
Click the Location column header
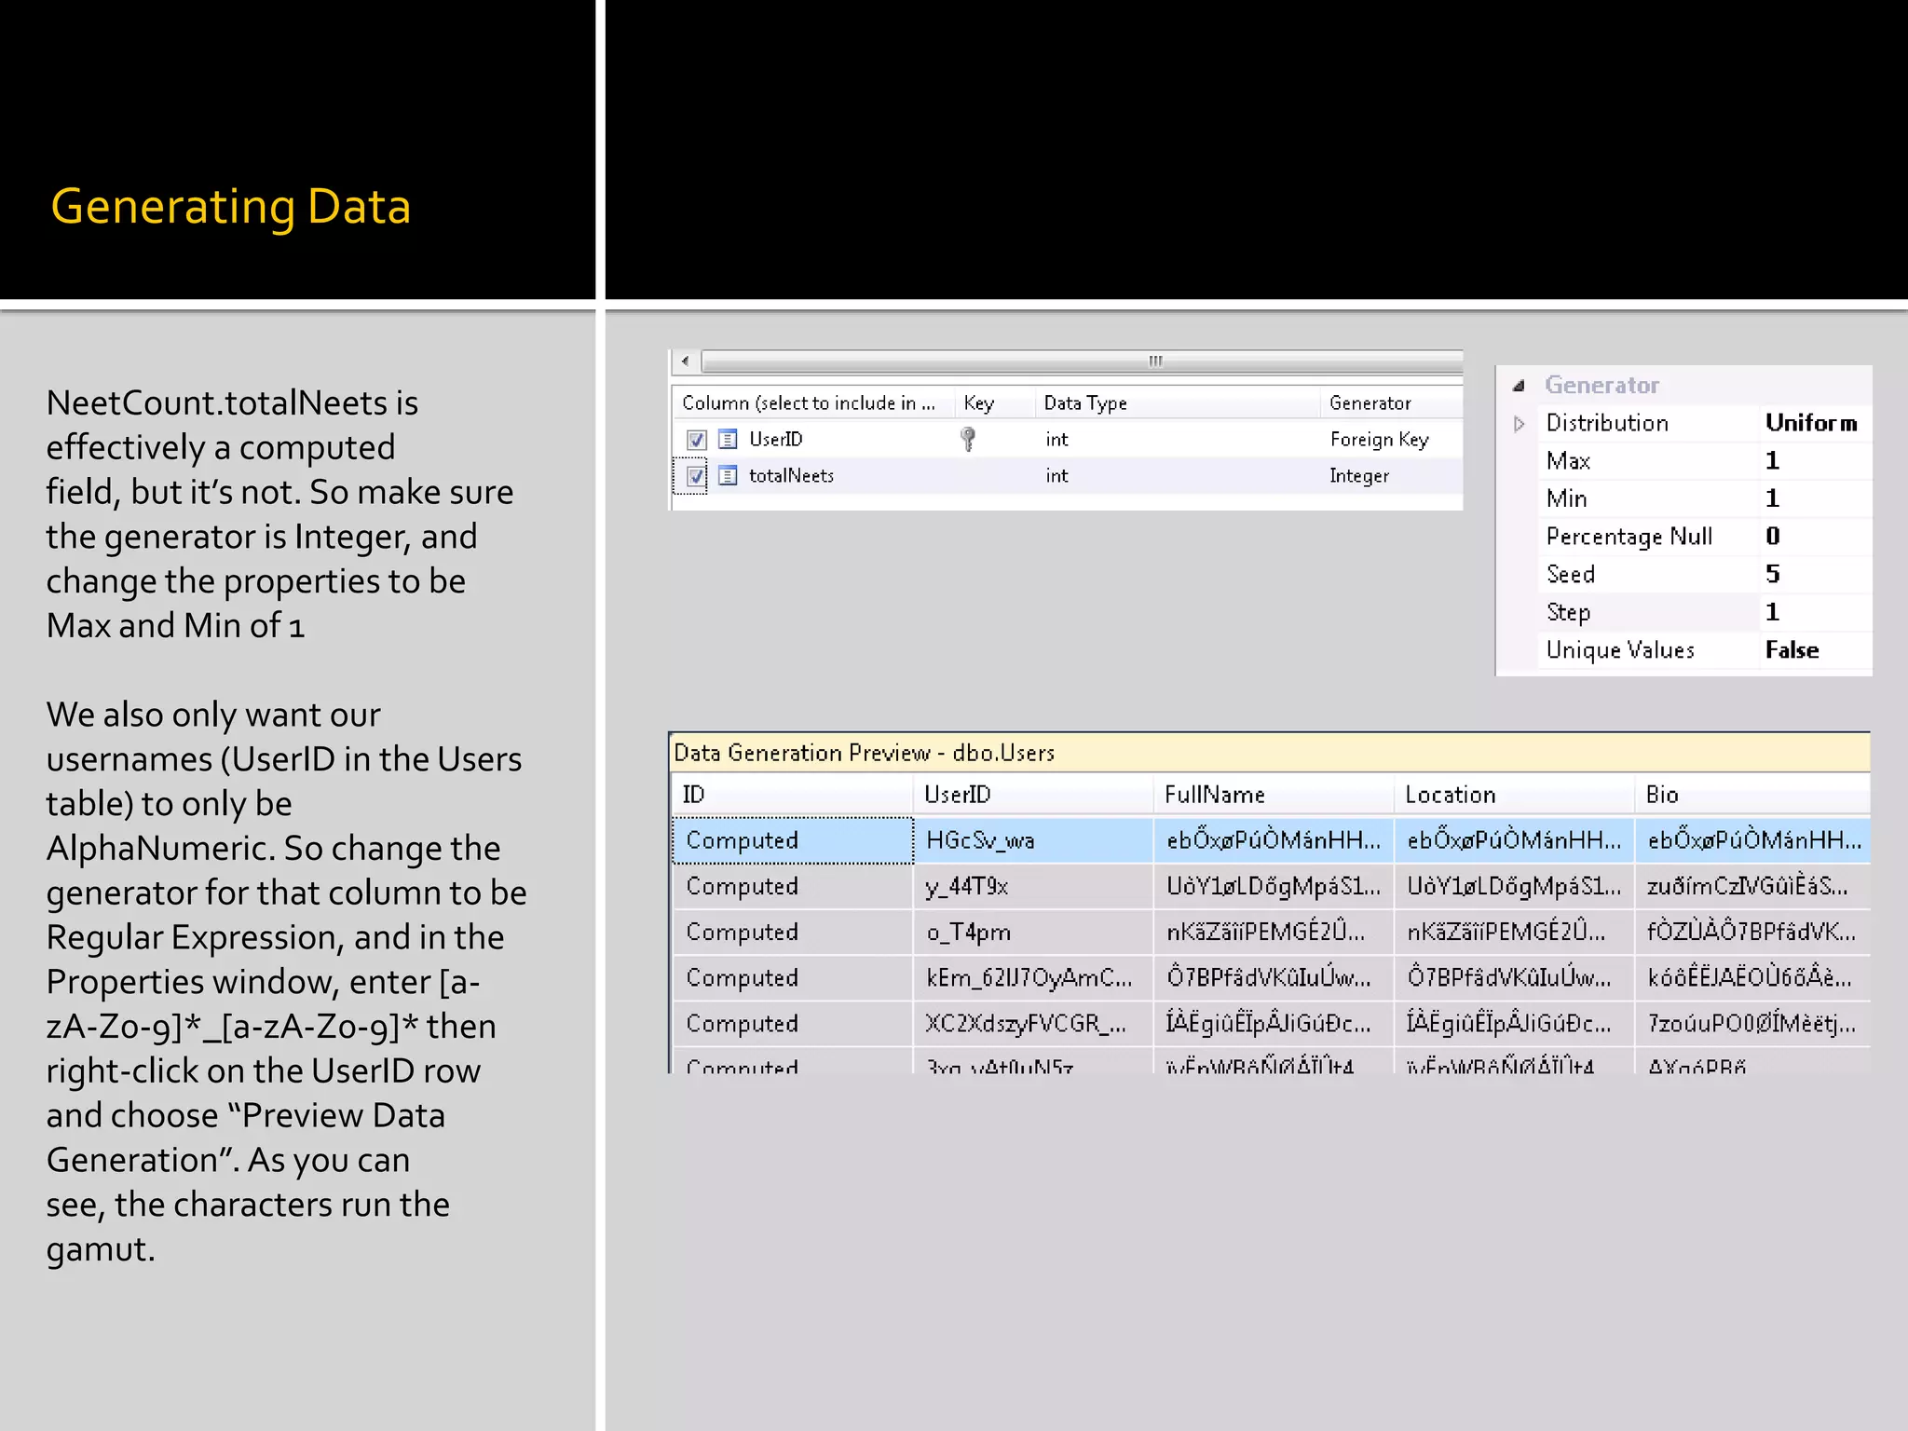pos(1450,795)
